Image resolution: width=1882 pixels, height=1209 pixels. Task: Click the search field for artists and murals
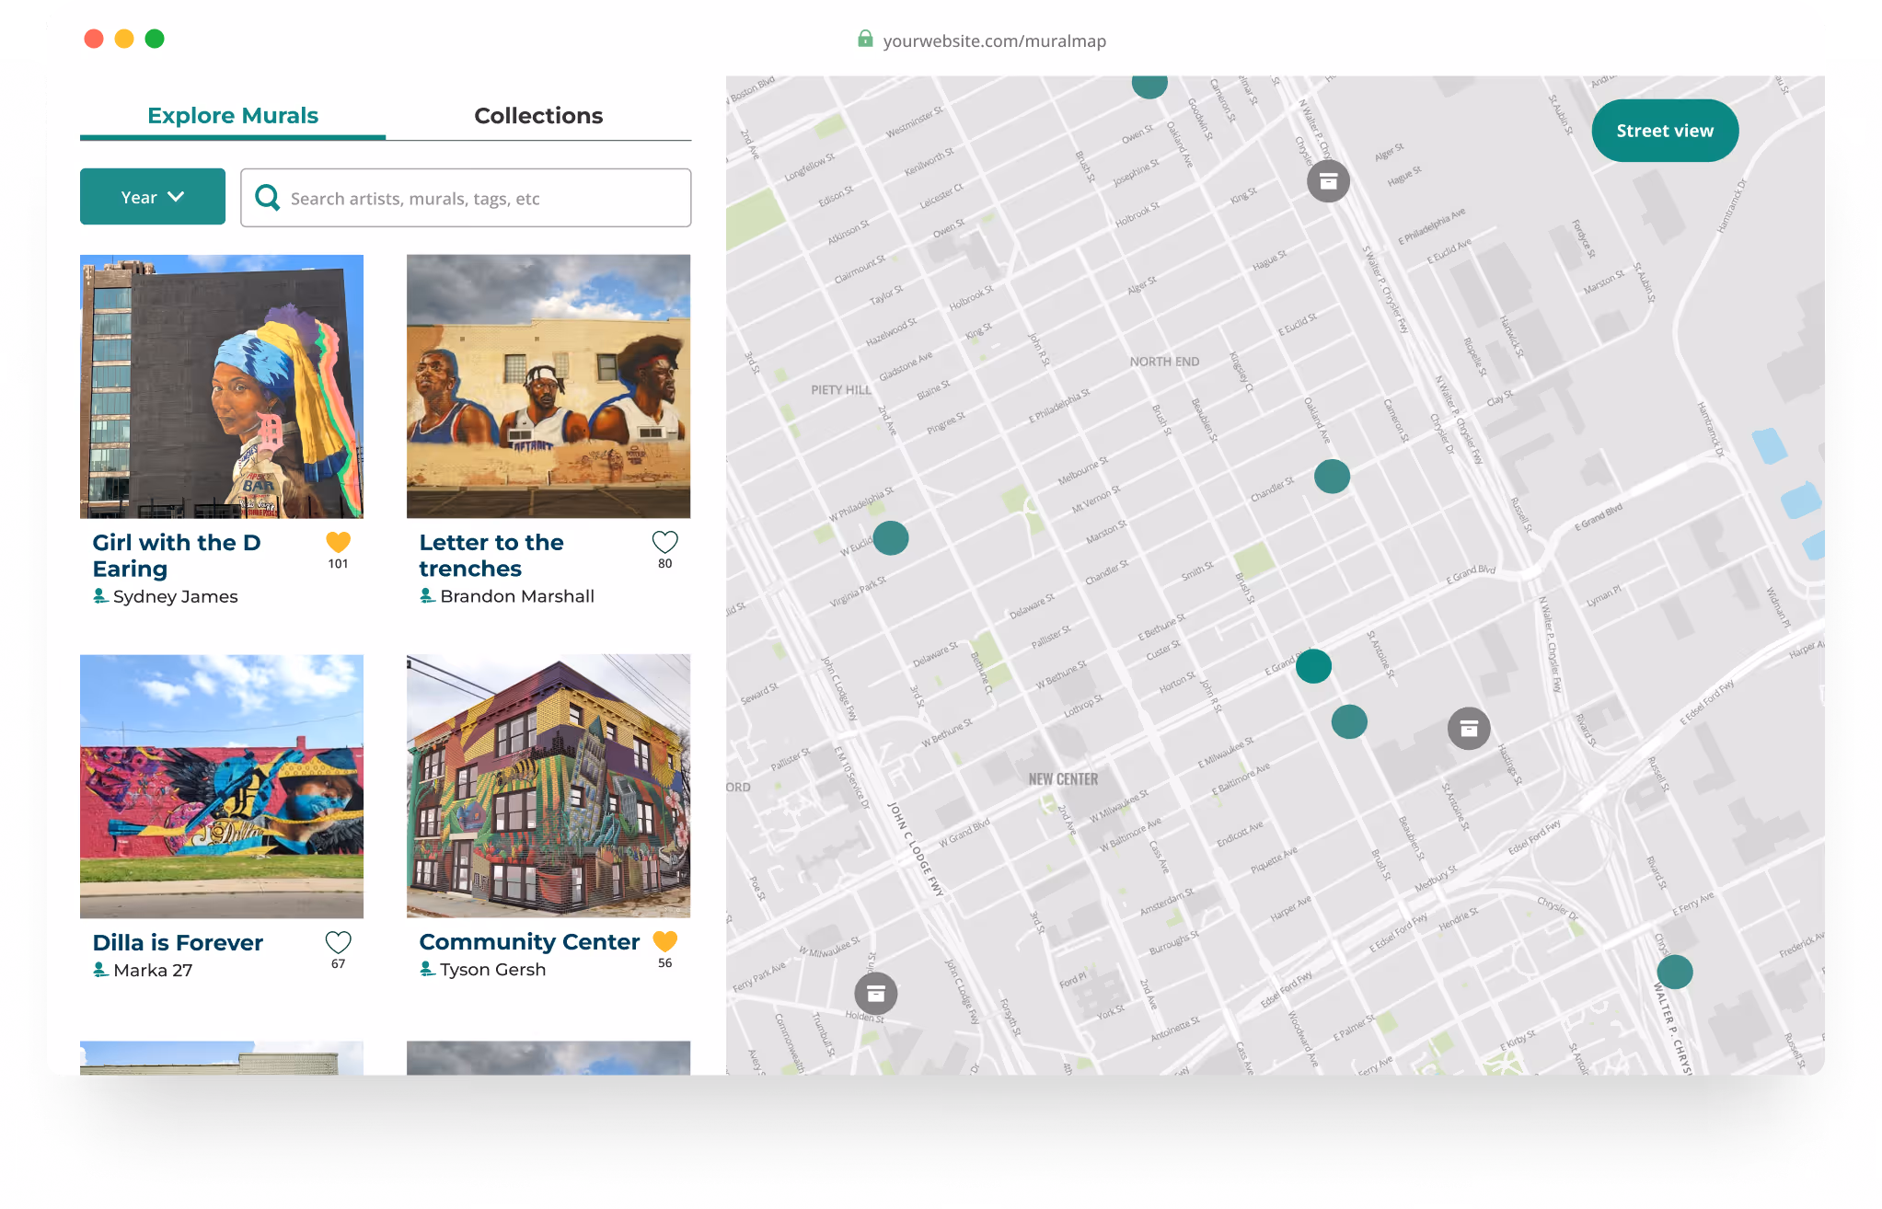click(466, 198)
